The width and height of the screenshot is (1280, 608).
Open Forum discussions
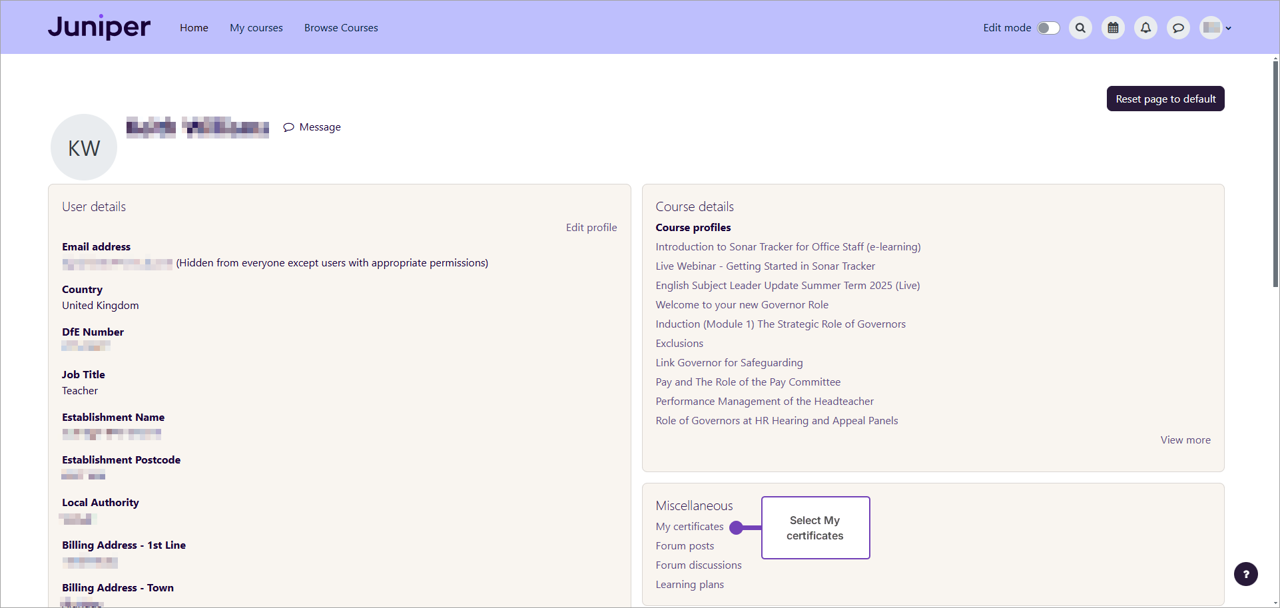tap(698, 565)
